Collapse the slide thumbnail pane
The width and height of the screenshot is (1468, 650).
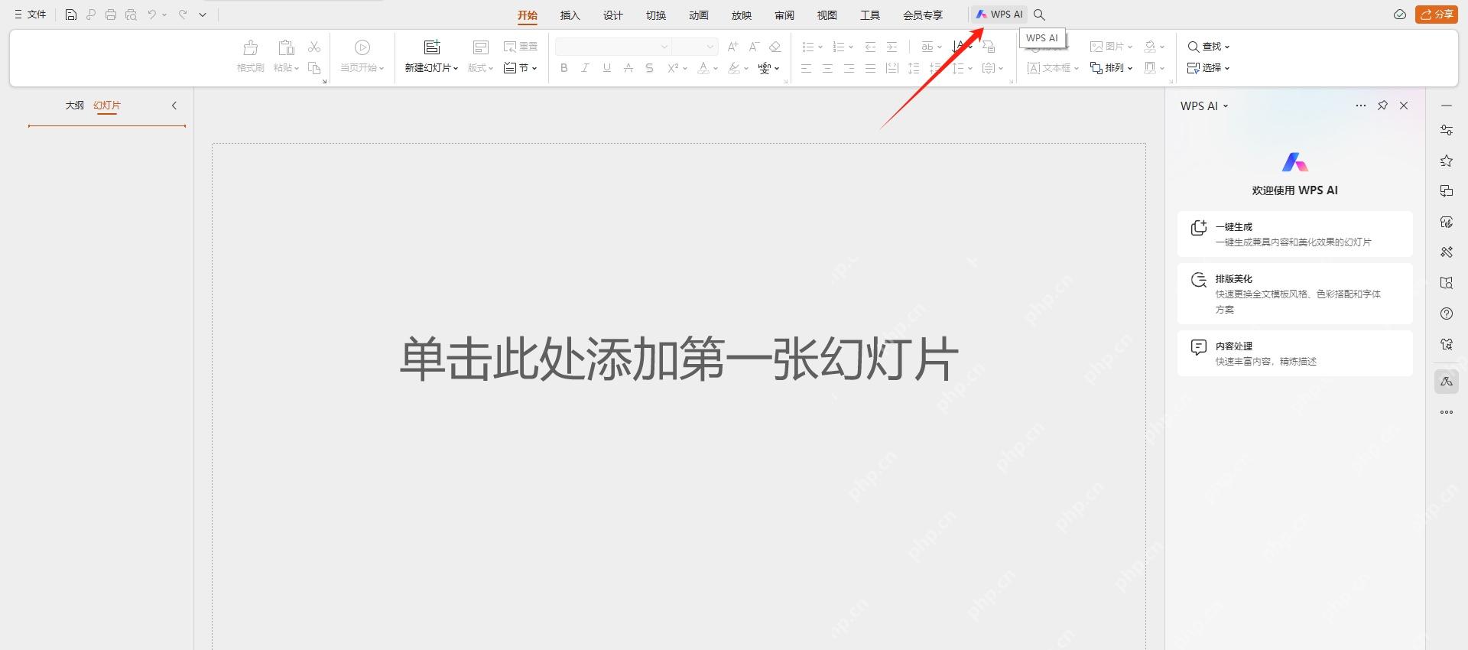(174, 106)
